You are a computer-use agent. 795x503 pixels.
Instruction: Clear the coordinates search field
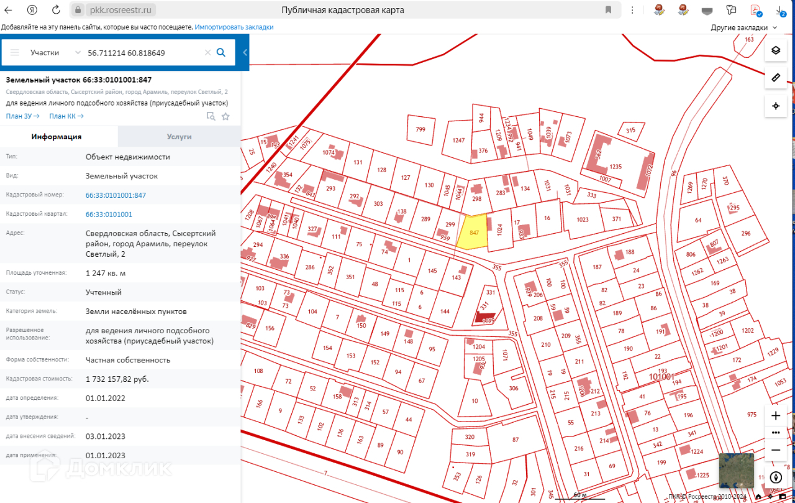coord(208,53)
